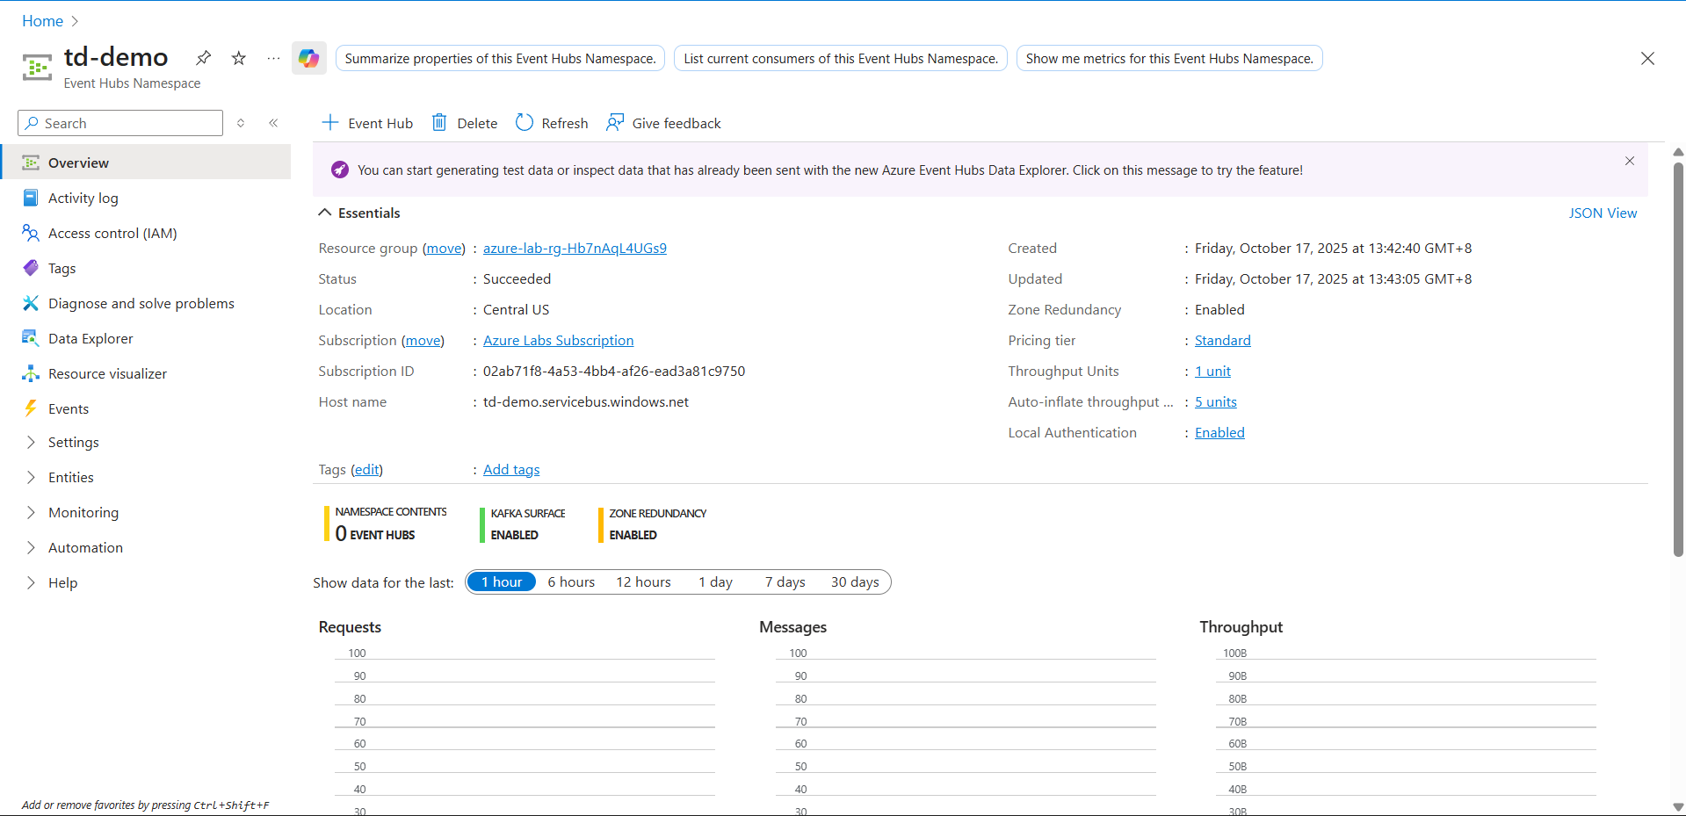
Task: Open the Copilot icon button
Action: tap(308, 59)
